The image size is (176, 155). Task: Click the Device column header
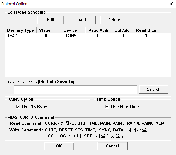click(x=70, y=30)
